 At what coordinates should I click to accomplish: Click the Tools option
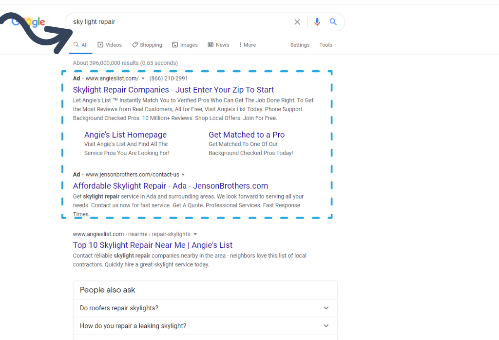[x=326, y=45]
